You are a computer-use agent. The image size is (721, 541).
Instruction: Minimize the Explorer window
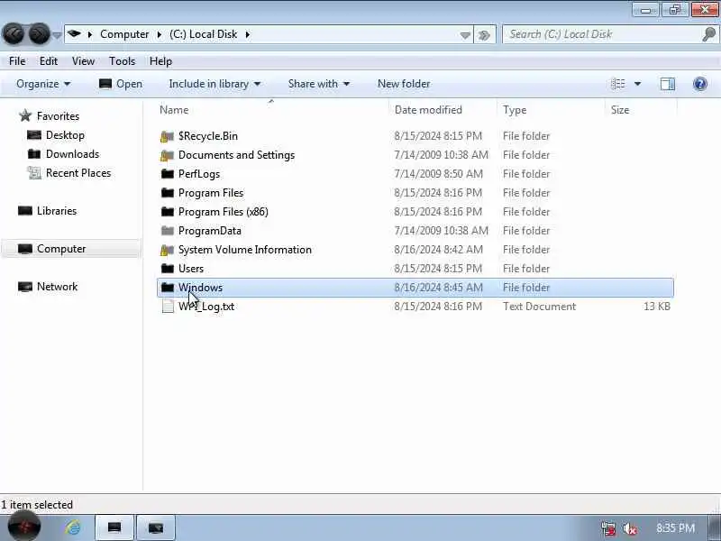tap(645, 10)
